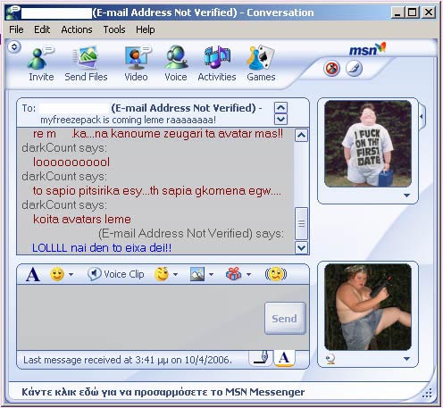Screen dimensions: 443x408
Task: Click the conversation scroll down arrow
Action: [x=301, y=247]
